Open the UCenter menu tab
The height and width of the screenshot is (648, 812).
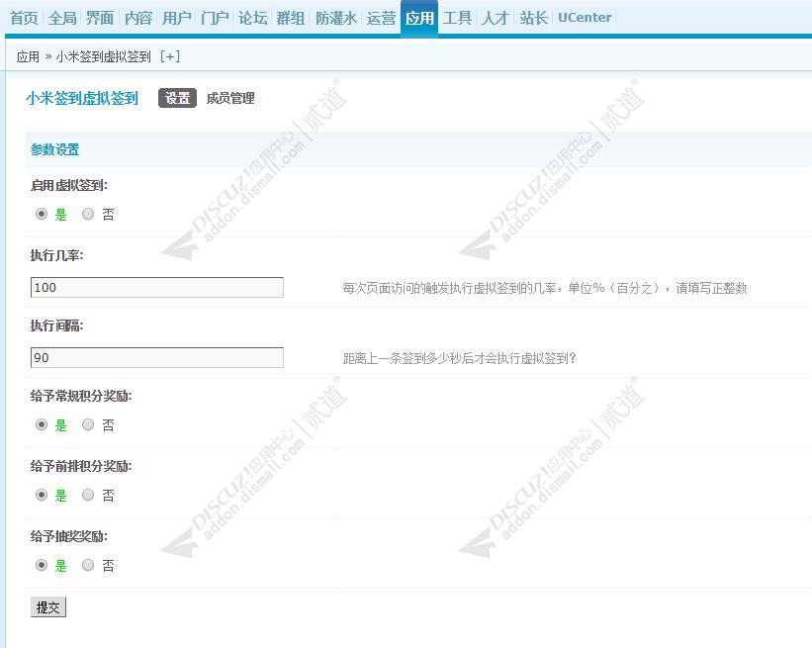click(x=585, y=18)
